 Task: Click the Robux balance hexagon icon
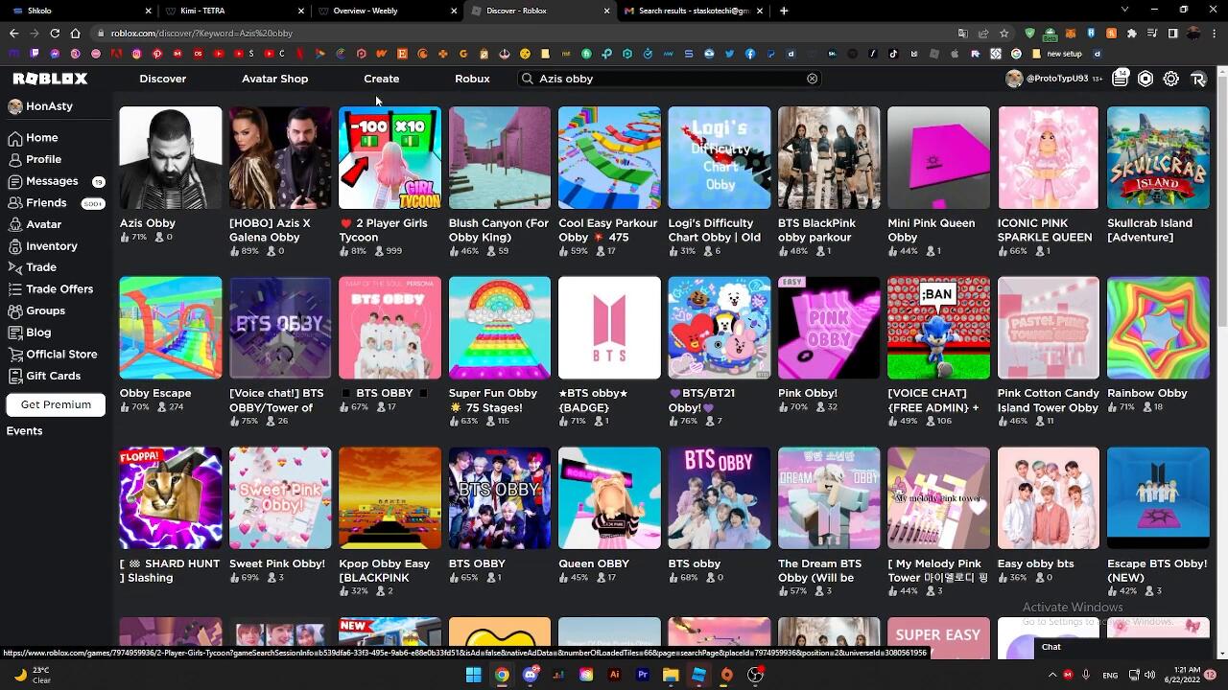(x=1145, y=79)
